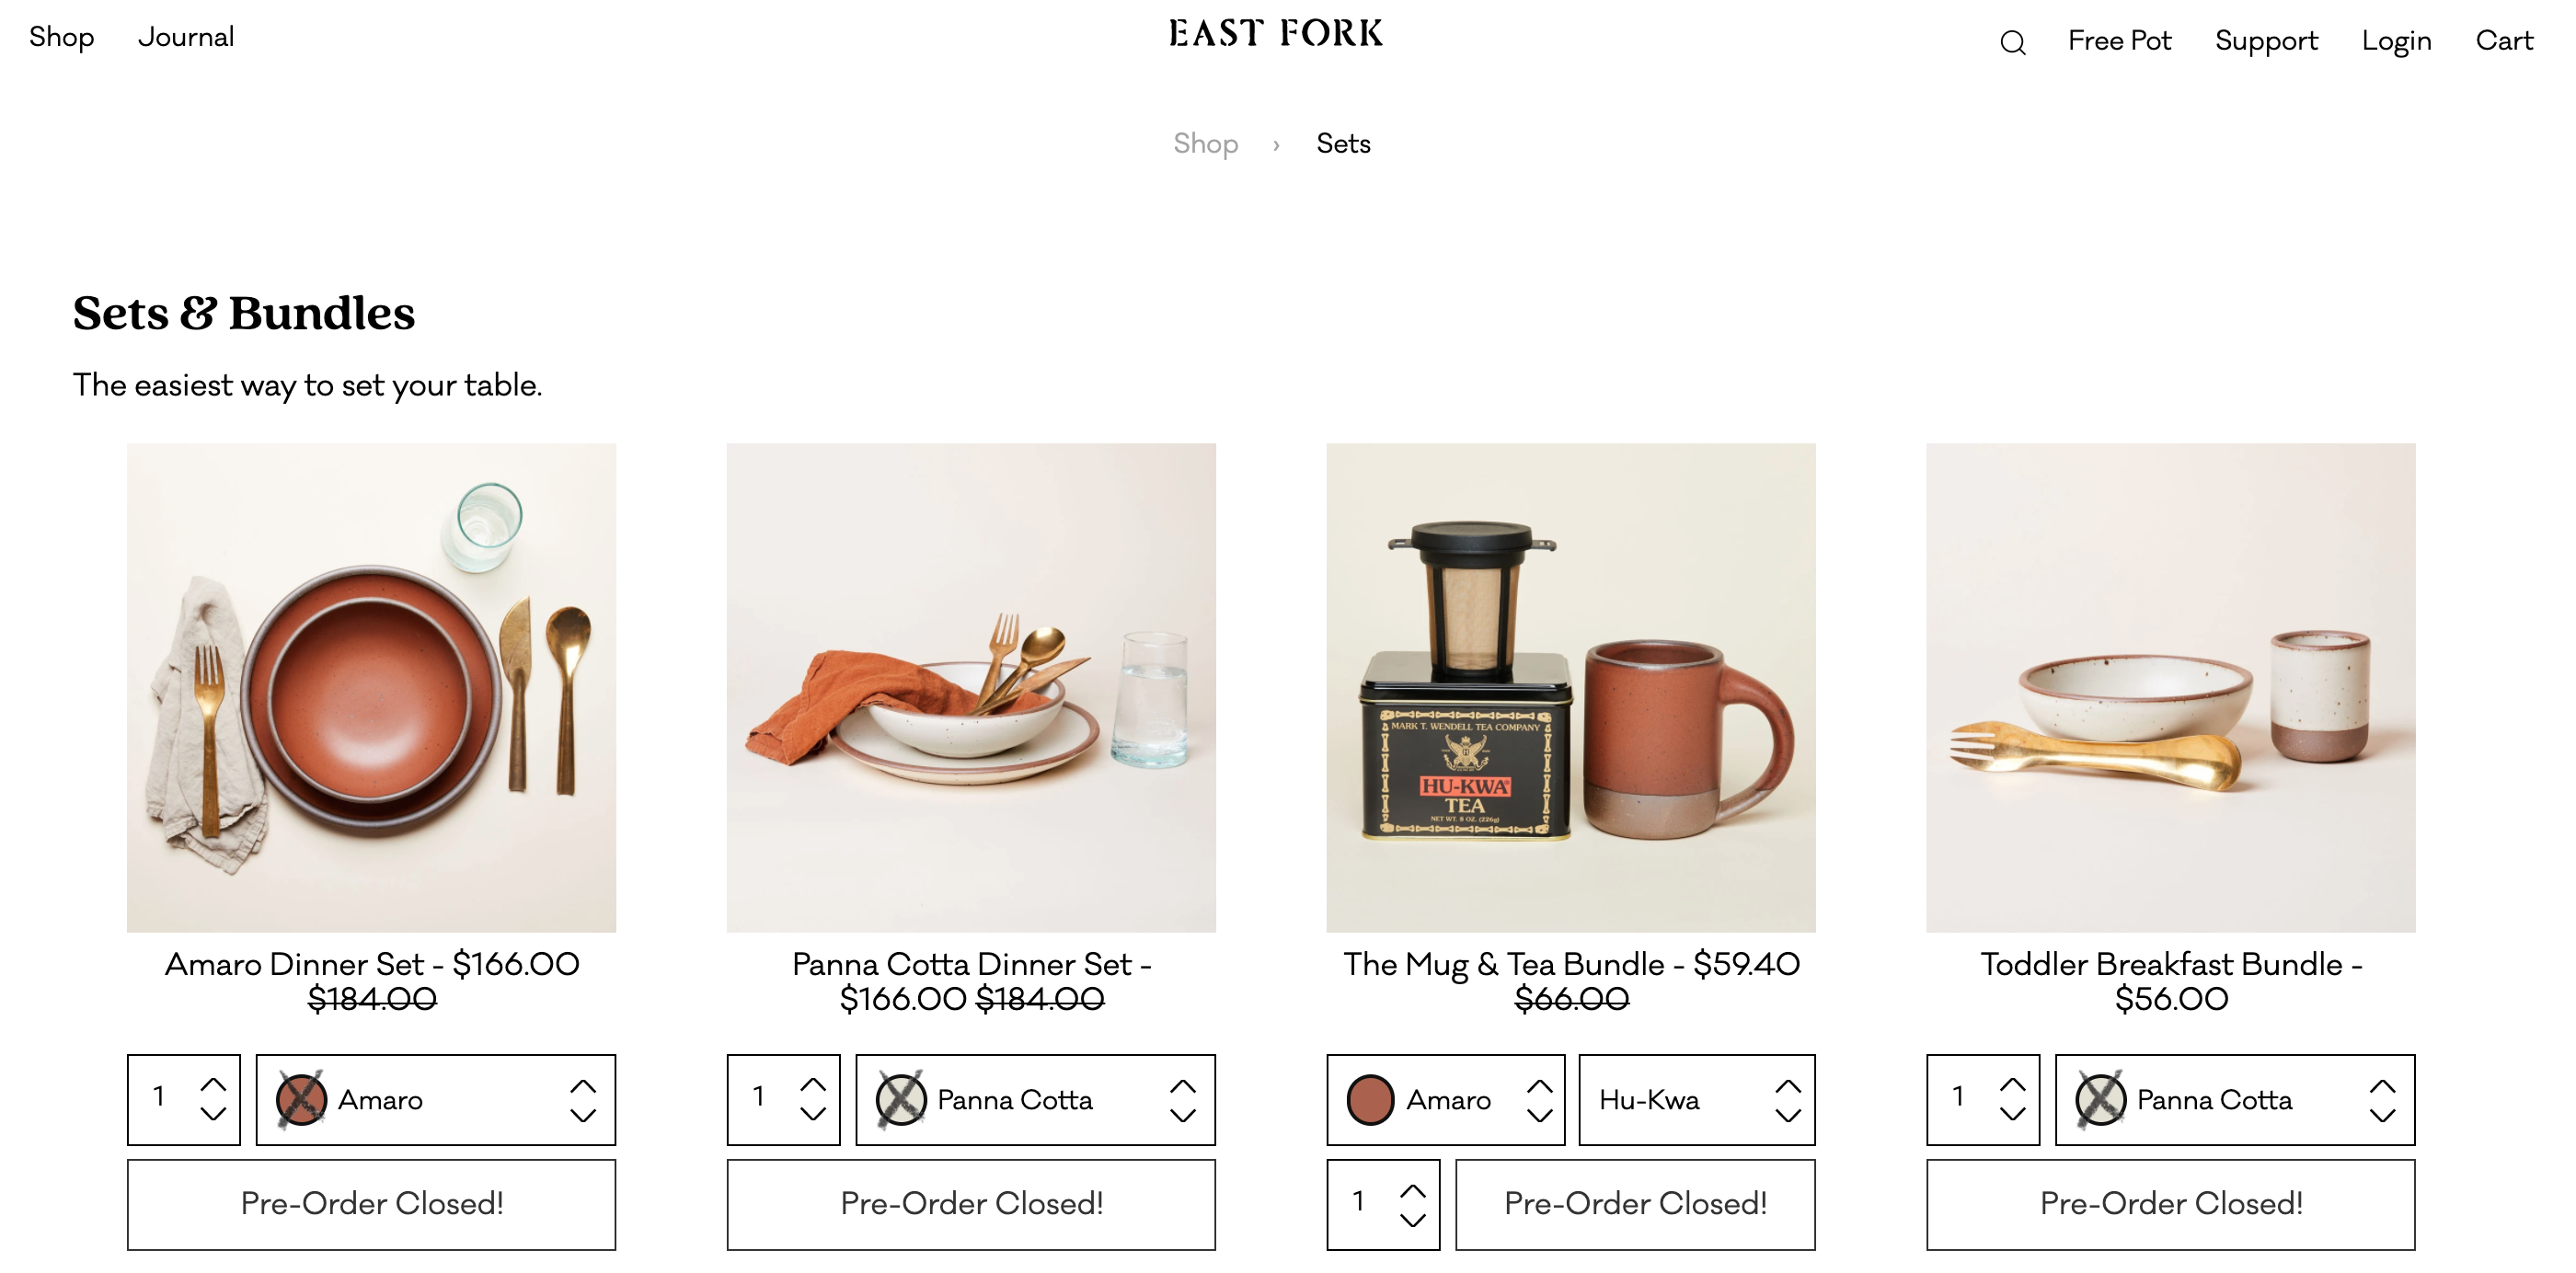Screen dimensions: 2576x1273
Task: Open Panna Cotta dropdown for Toddler Breakfast Bundle
Action: tap(2235, 1100)
